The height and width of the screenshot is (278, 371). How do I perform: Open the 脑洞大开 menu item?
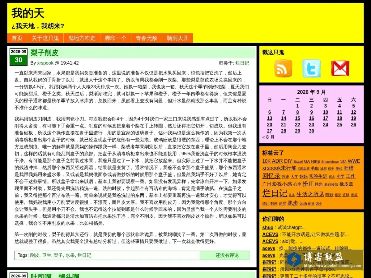point(177,38)
